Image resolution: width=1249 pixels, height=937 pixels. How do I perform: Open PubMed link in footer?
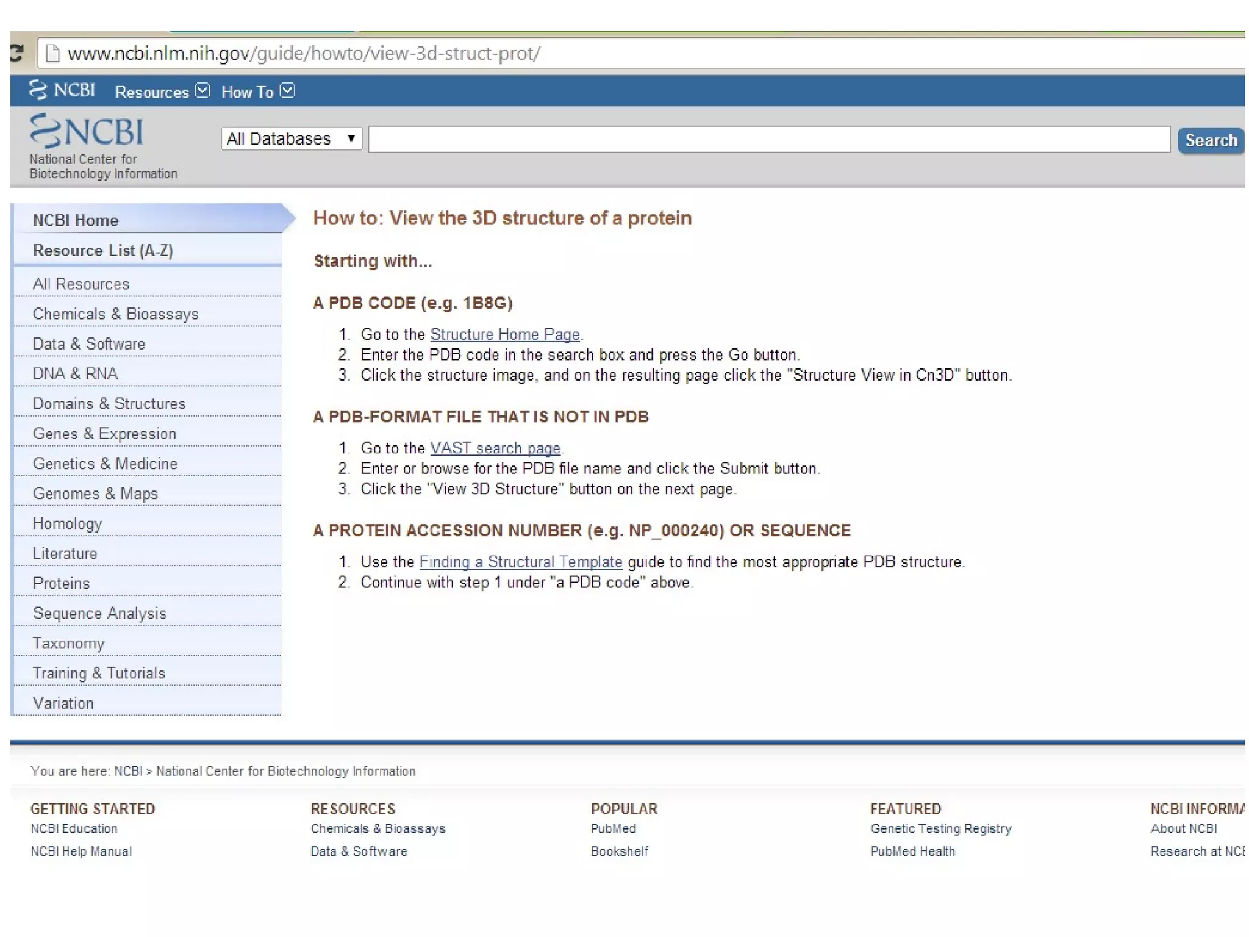[x=613, y=828]
